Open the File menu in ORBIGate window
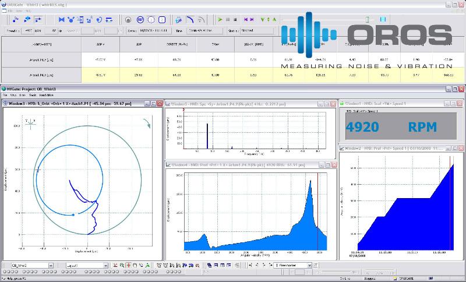The width and height of the screenshot is (466, 282). click(10, 11)
